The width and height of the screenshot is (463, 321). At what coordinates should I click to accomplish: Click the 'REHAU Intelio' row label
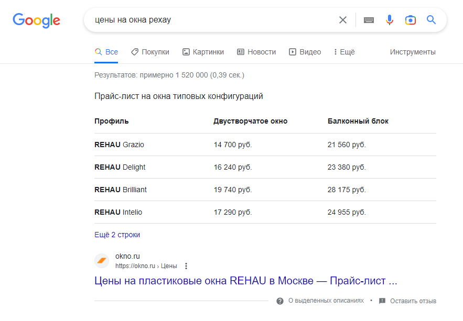118,212
